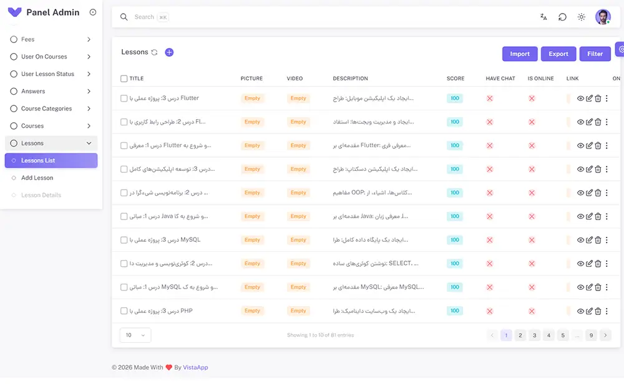
Task: Delete the درس 1 Java lesson row
Action: pos(598,216)
